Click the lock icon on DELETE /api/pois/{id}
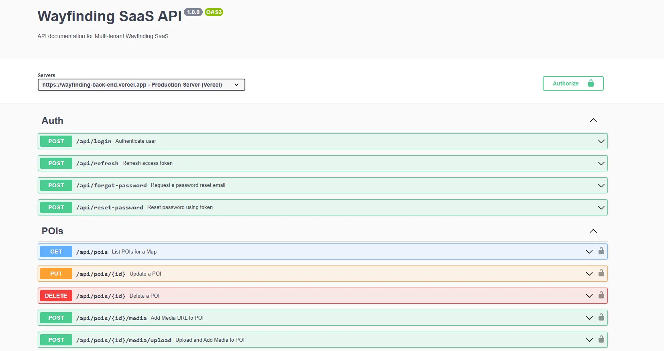This screenshot has height=351, width=664. (601, 295)
